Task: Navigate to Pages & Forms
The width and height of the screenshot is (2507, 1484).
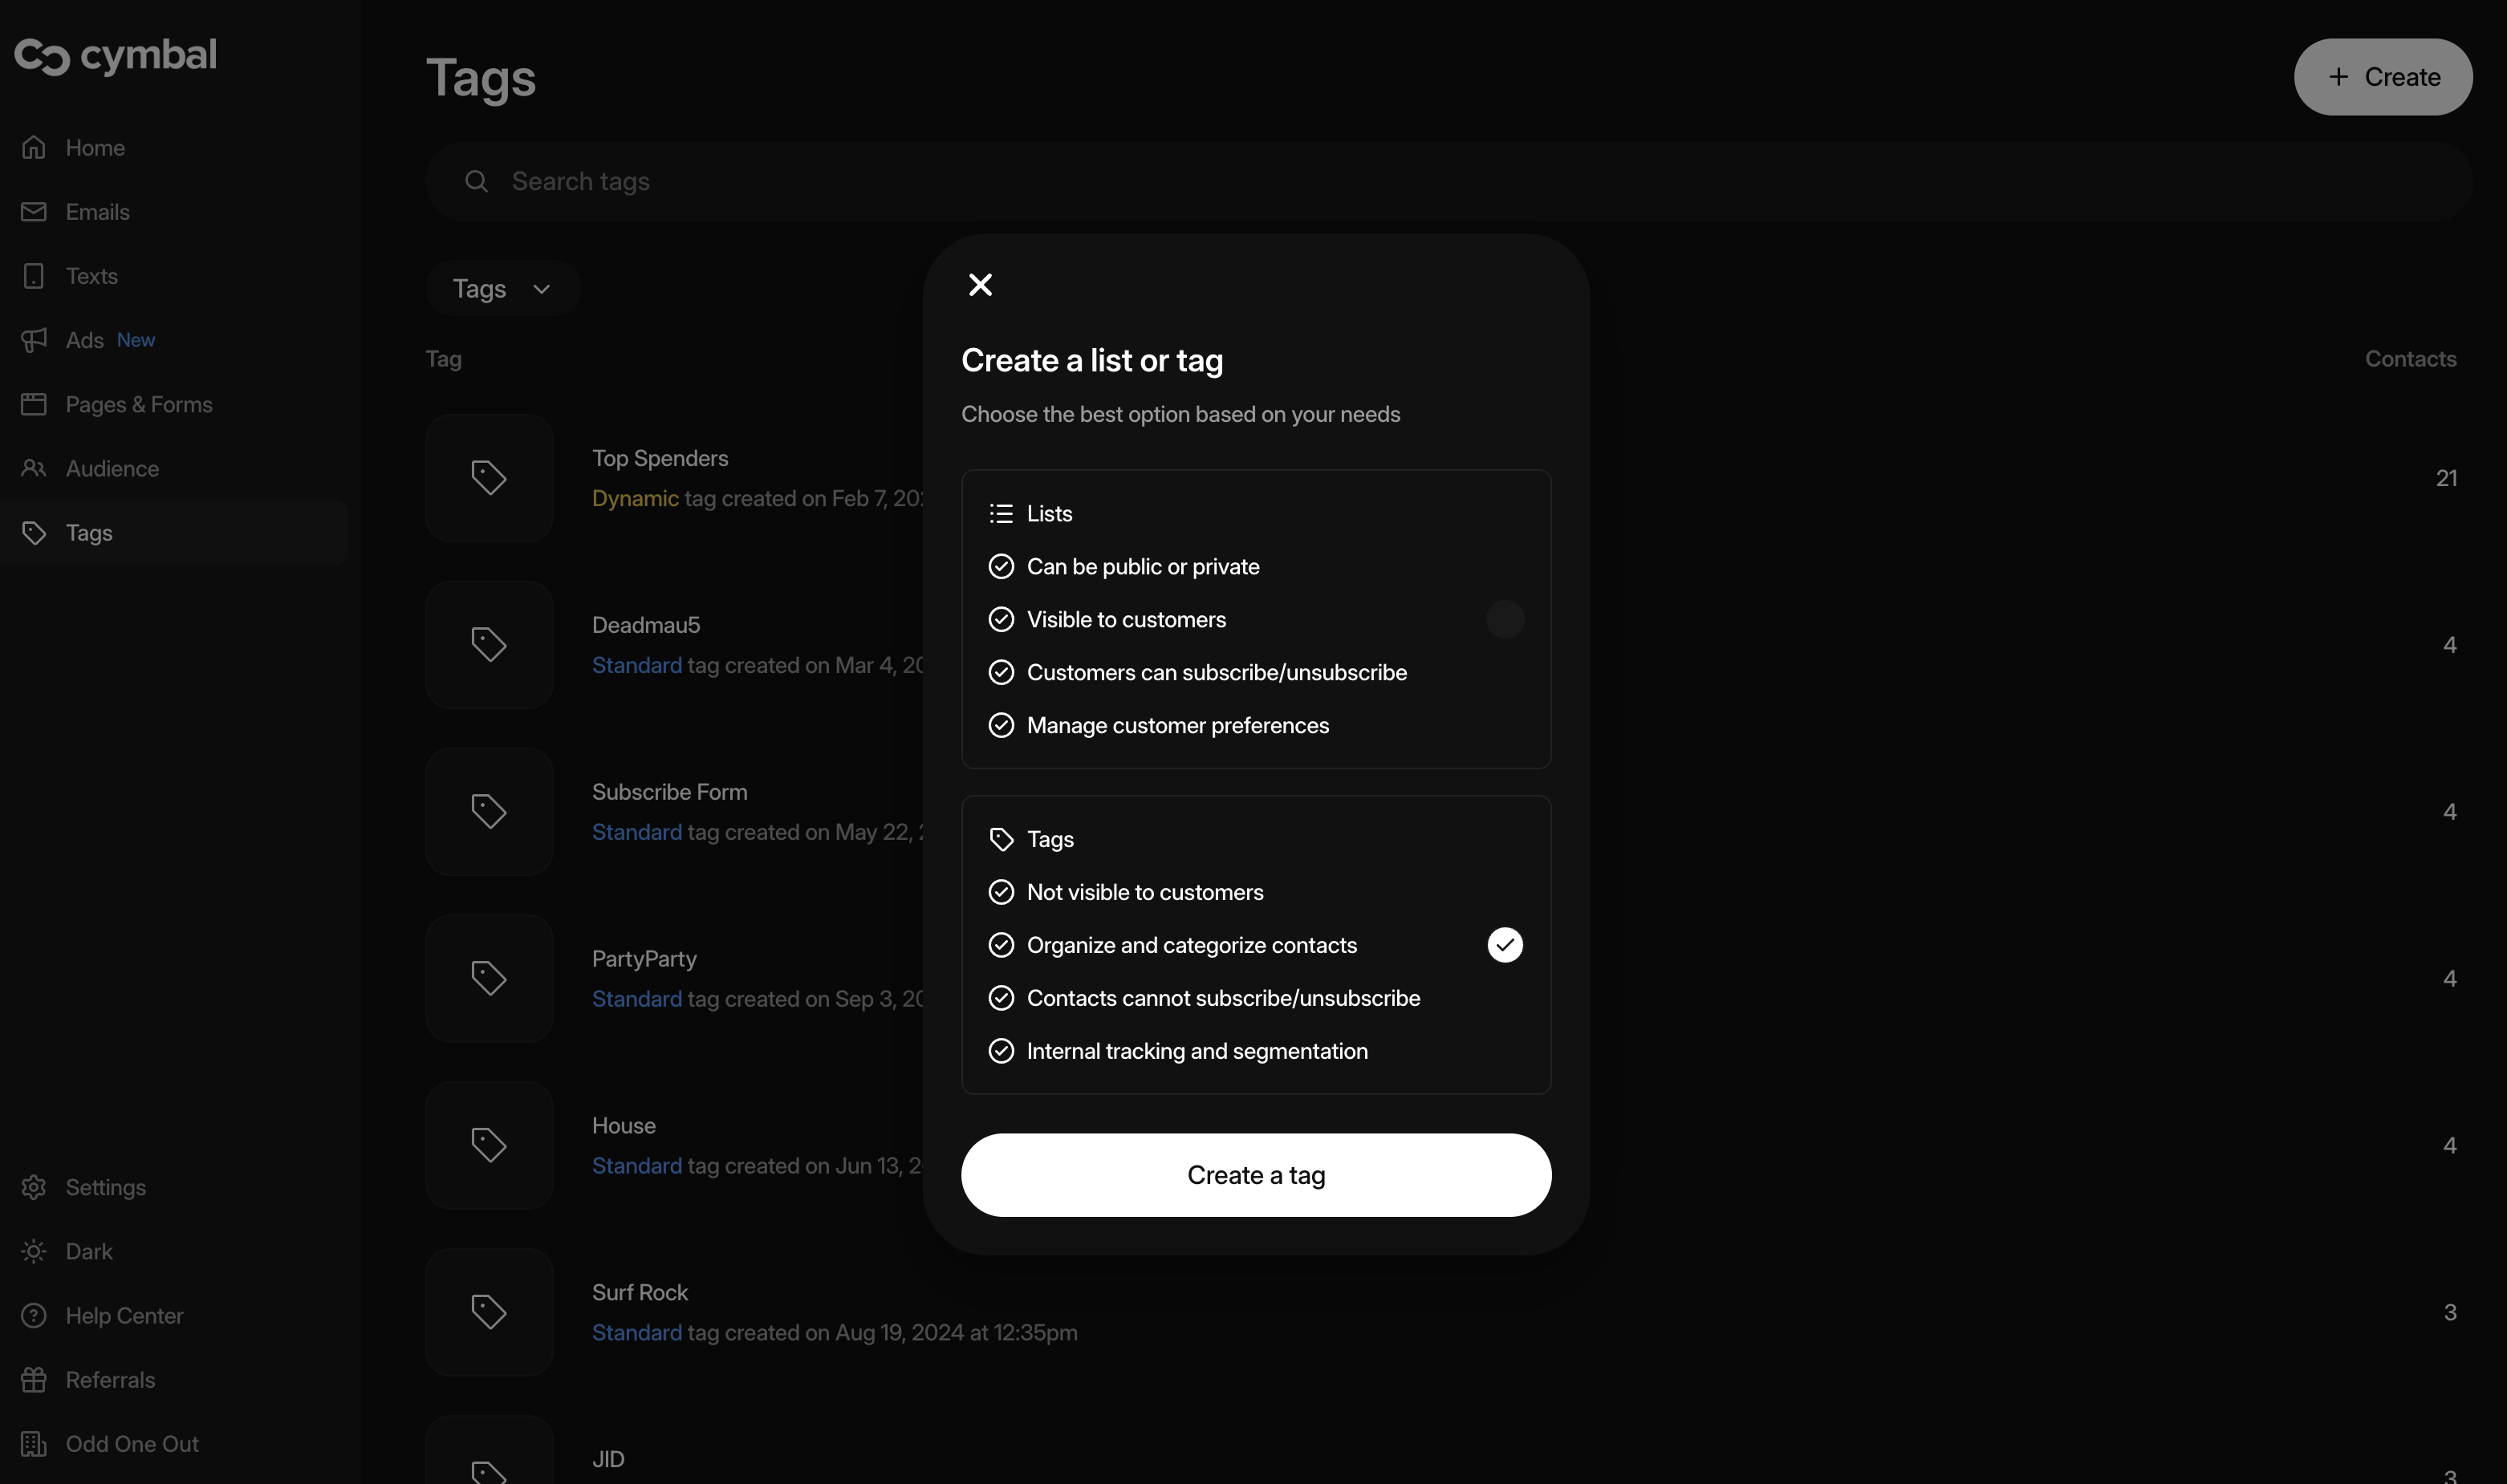Action: [138, 405]
